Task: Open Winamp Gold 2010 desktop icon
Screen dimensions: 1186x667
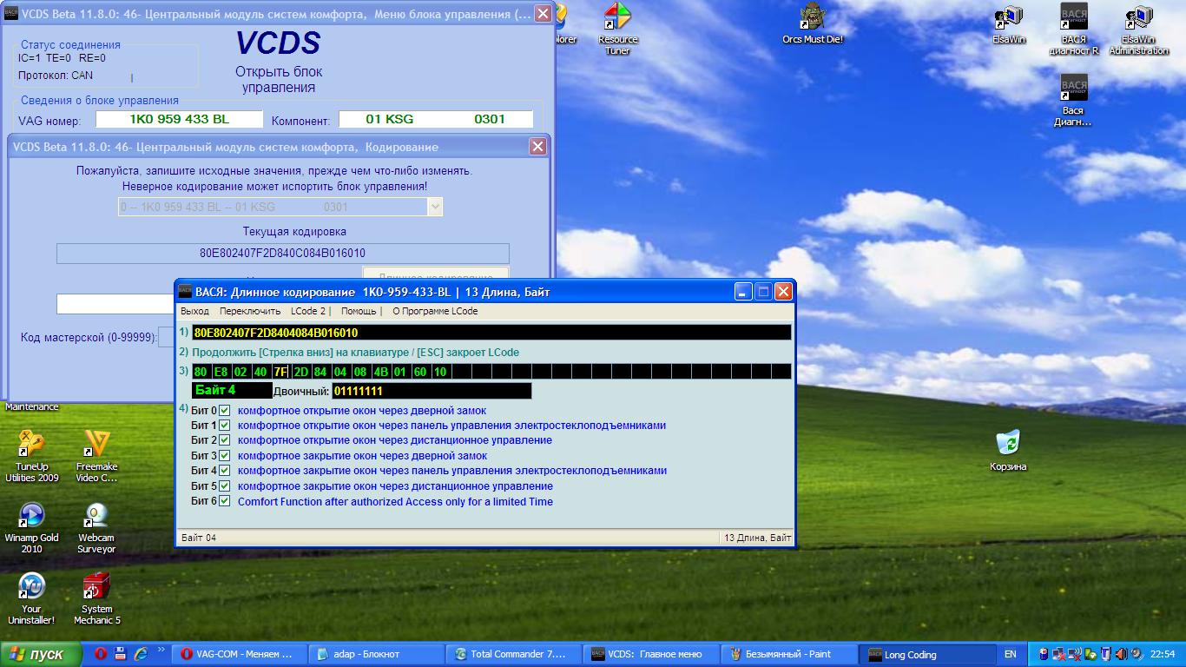Action: pyautogui.click(x=32, y=527)
